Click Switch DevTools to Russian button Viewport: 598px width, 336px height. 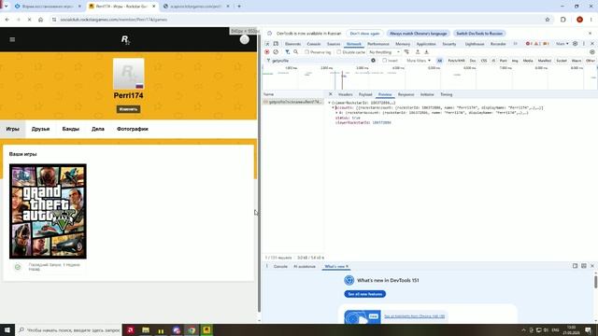479,34
